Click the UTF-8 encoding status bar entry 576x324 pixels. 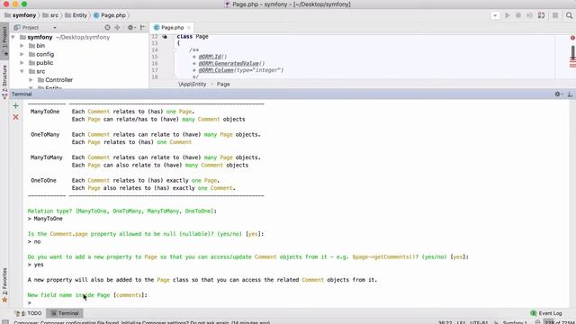pos(479,322)
